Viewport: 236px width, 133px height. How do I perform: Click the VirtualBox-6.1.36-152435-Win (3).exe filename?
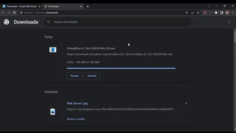tap(91, 48)
